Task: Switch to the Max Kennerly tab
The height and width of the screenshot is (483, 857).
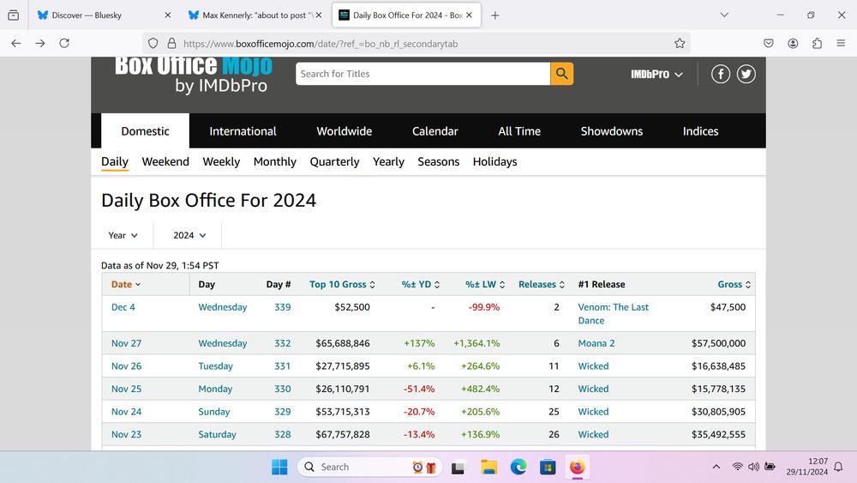Action: pyautogui.click(x=255, y=15)
